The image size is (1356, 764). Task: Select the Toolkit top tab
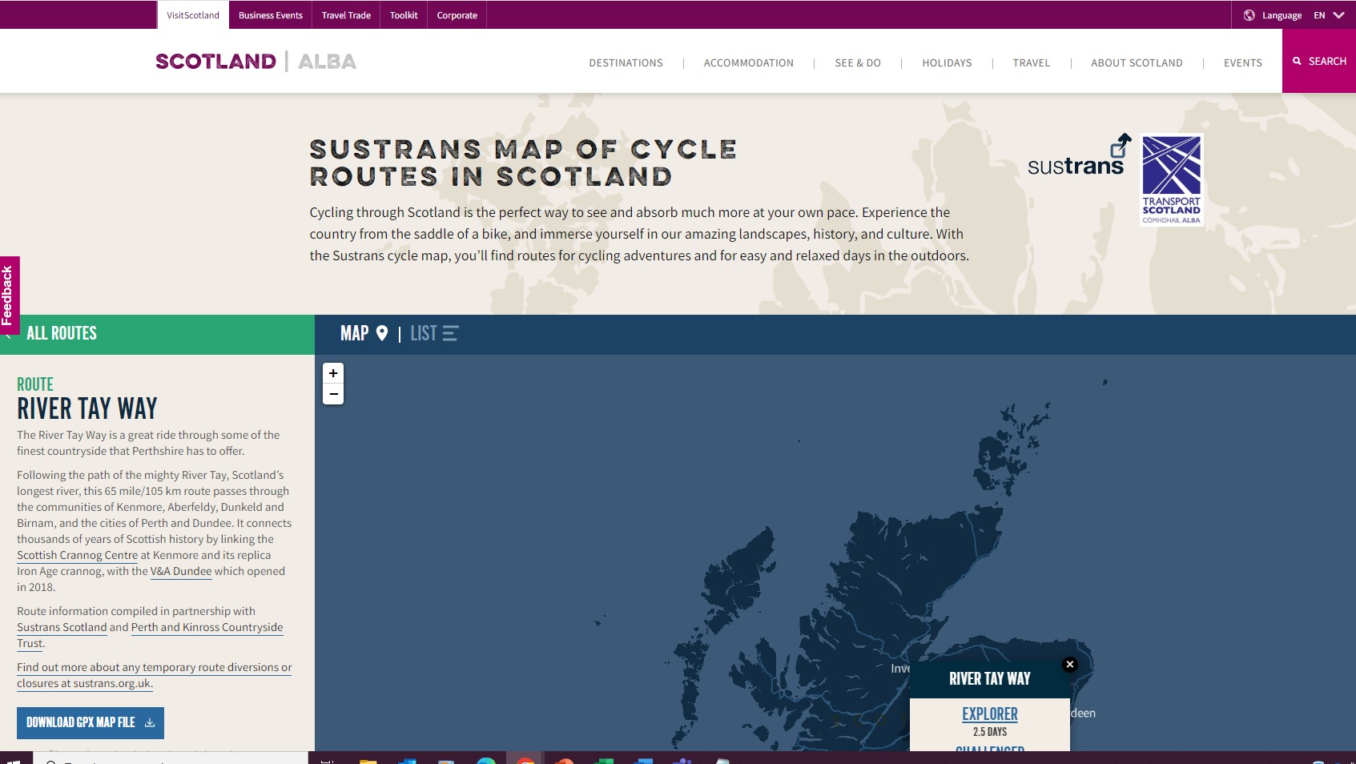[404, 15]
